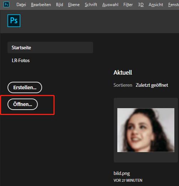
Task: Click the Sortieren label
Action: [123, 85]
